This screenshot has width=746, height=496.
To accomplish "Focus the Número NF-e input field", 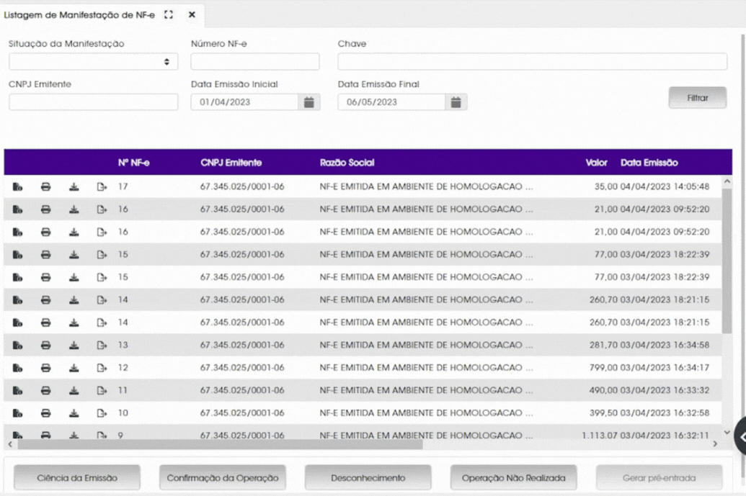I will 255,62.
